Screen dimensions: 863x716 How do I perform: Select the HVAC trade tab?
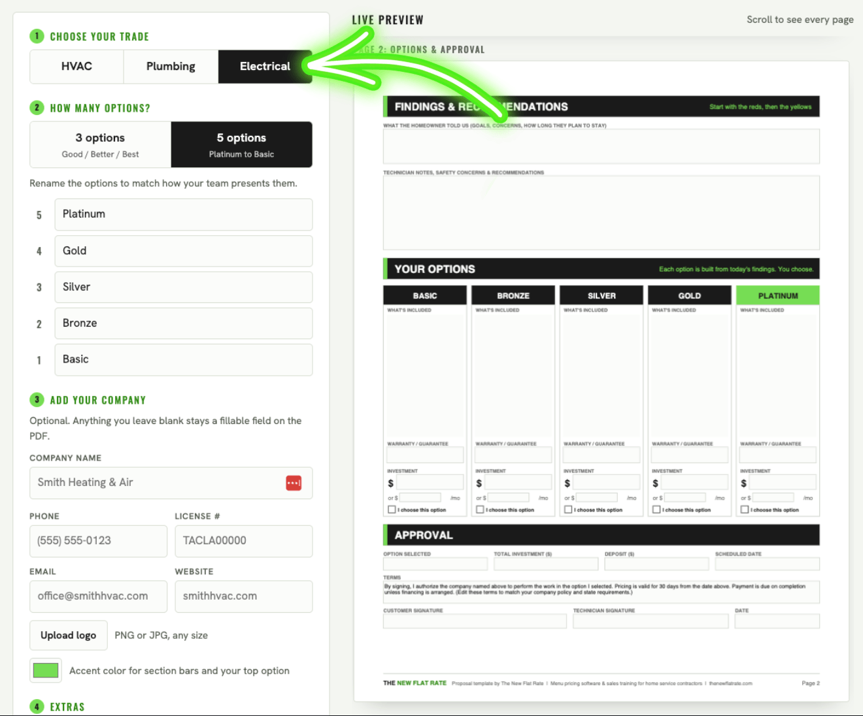pos(76,67)
